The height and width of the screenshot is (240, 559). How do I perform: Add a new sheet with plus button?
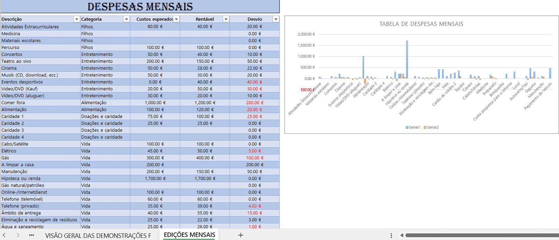(x=240, y=235)
